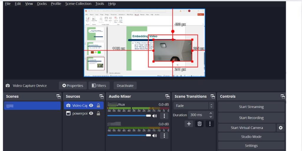Image resolution: width=302 pixels, height=151 pixels.
Task: Select the Video Capture source row
Action: (x=83, y=105)
